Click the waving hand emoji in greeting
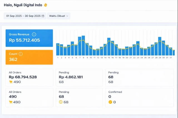 (46, 5)
